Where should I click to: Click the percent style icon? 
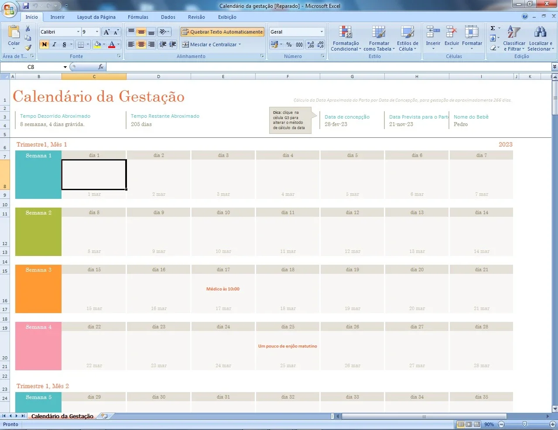[289, 44]
